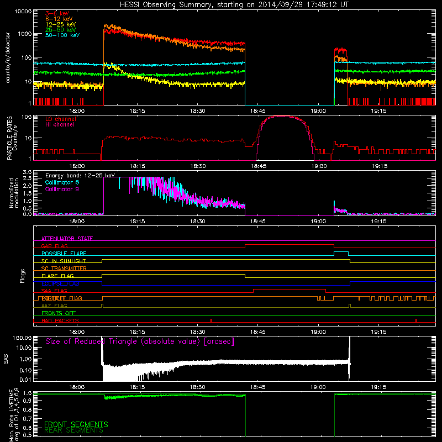Click the '0.9' tick on livetime plot
This screenshot has height=442, width=442.
click(x=27, y=401)
